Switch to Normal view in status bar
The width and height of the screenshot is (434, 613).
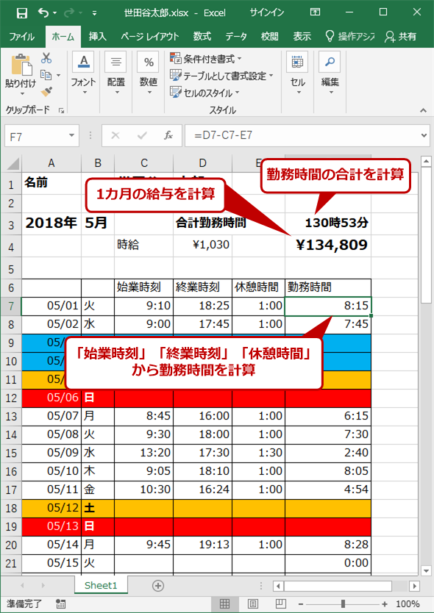(224, 603)
